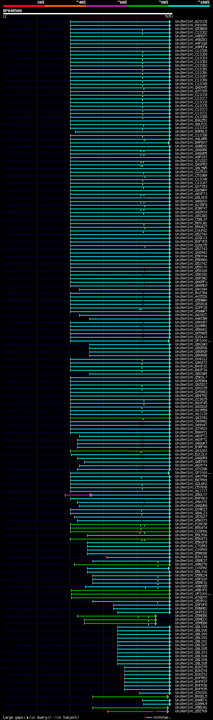This screenshot has height=720, width=213.
Task: Click the purple alignment bar of UniRef100_Q5Z7K8
Action: (138, 711)
